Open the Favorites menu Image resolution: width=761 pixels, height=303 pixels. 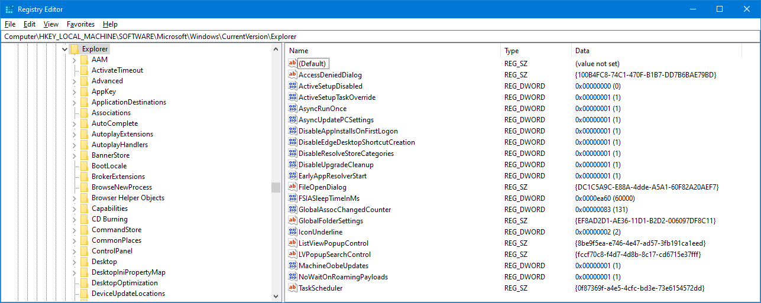click(80, 24)
